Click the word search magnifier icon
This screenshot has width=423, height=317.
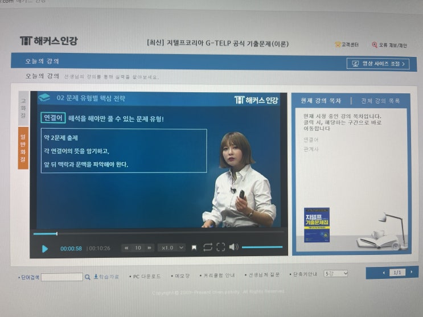coord(88,277)
